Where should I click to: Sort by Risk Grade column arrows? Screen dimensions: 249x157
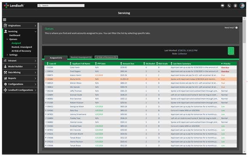[x=157, y=63]
